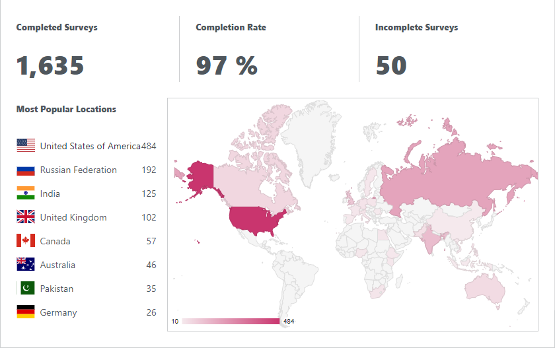Click the value 57 for Canada

coord(151,241)
